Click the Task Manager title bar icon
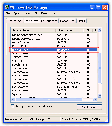This screenshot has width=112, height=126. pos(7,7)
